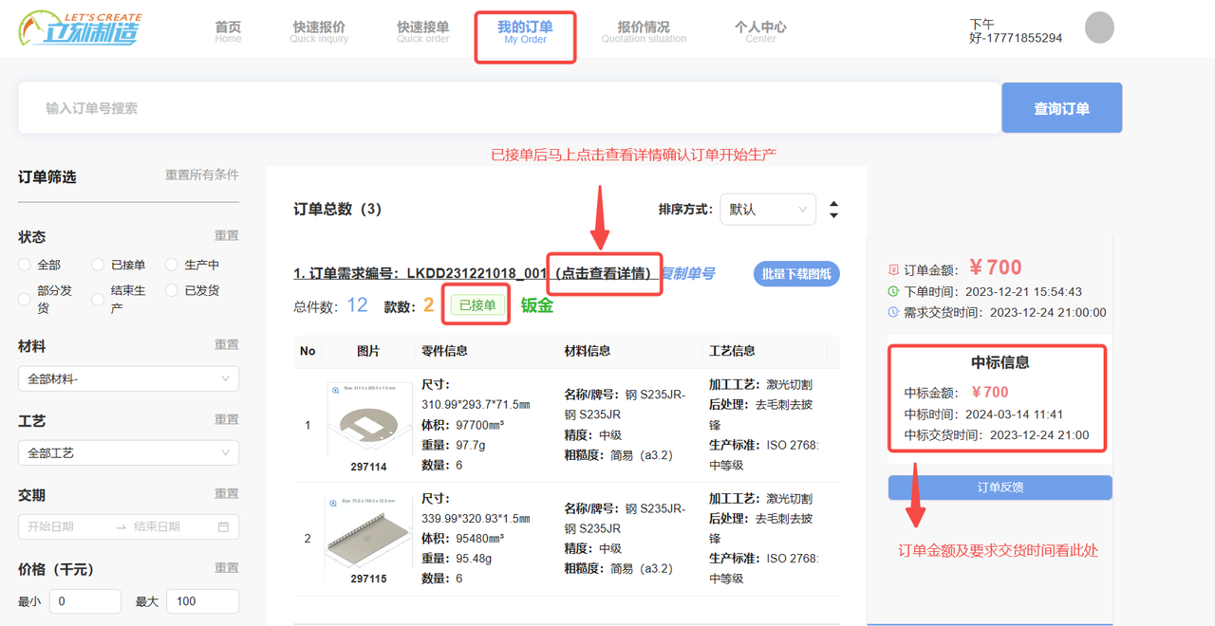This screenshot has height=626, width=1215.
Task: Open the part 297114 thumbnail image
Action: (368, 421)
